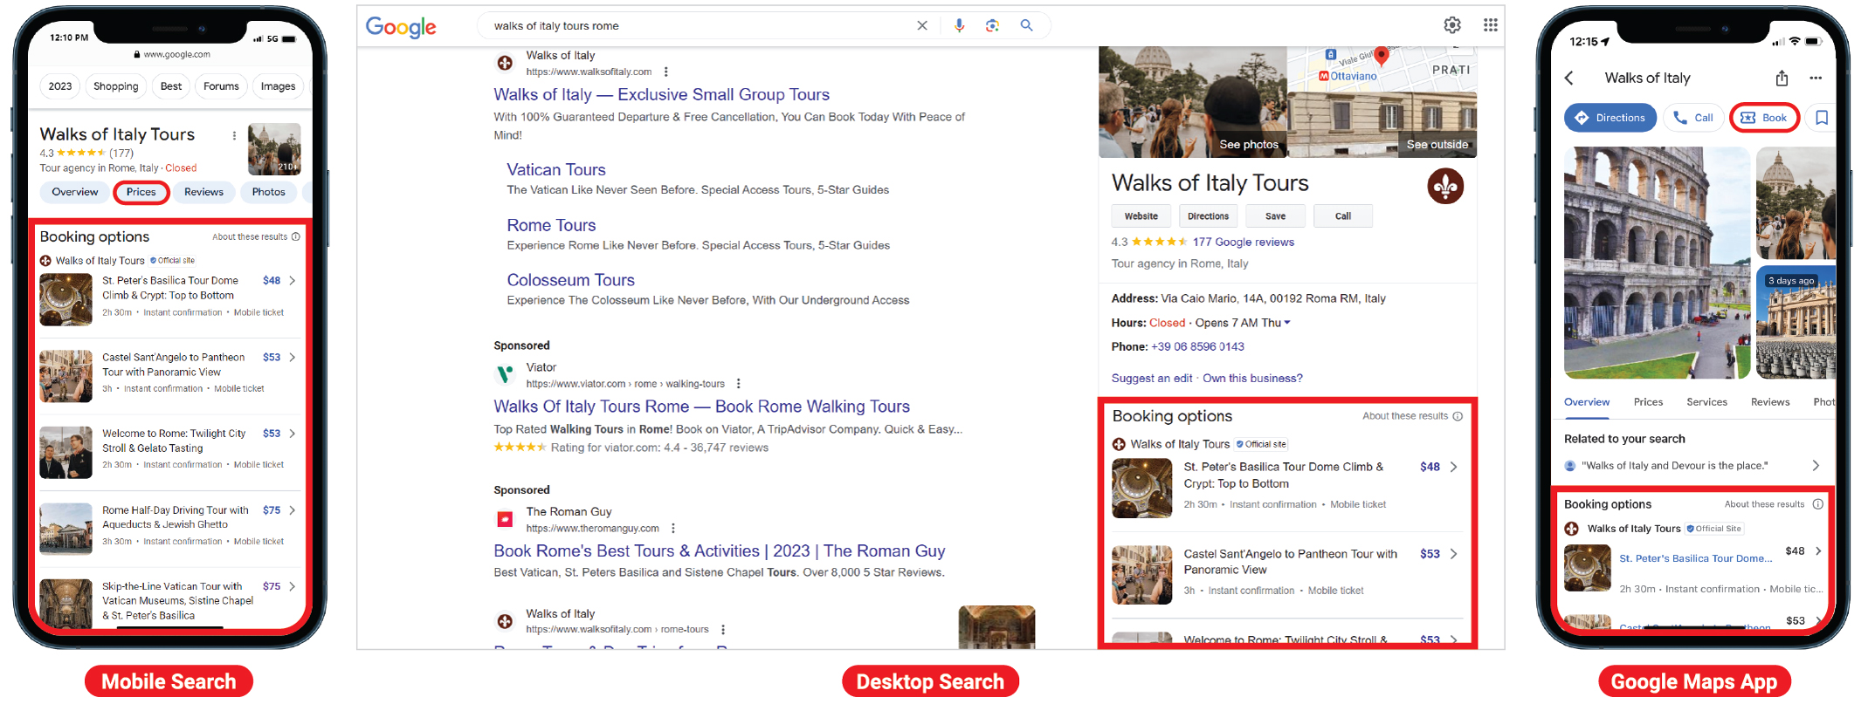Tap share icon in Google Maps app
Image resolution: width=1868 pixels, height=711 pixels.
tap(1782, 79)
